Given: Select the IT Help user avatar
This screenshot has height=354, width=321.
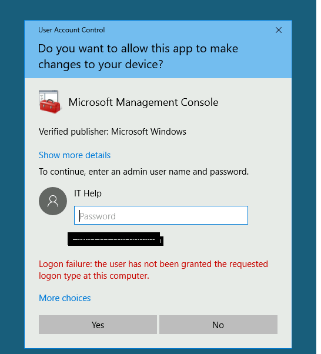Looking at the screenshot, I should coord(53,201).
